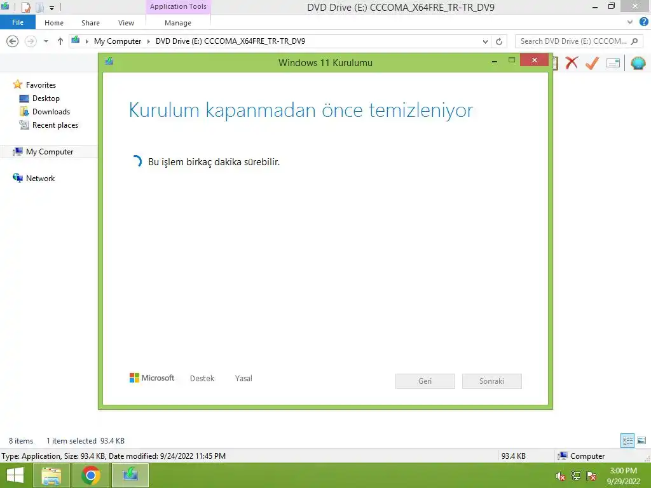Open the Action Center flag icon
651x488 pixels.
(x=591, y=476)
